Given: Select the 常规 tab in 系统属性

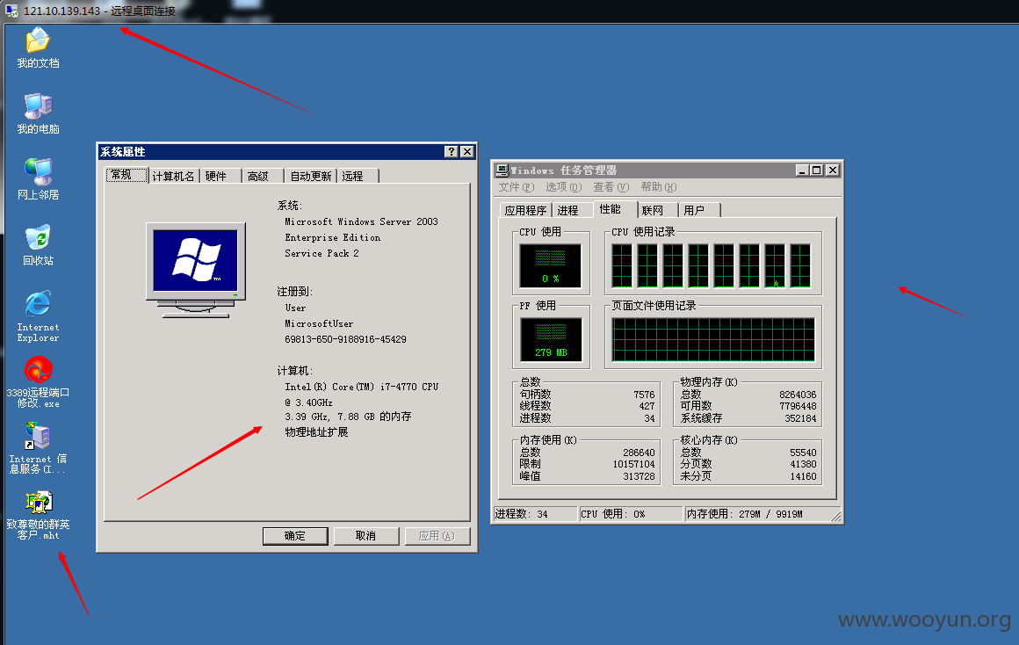Looking at the screenshot, I should click(126, 175).
